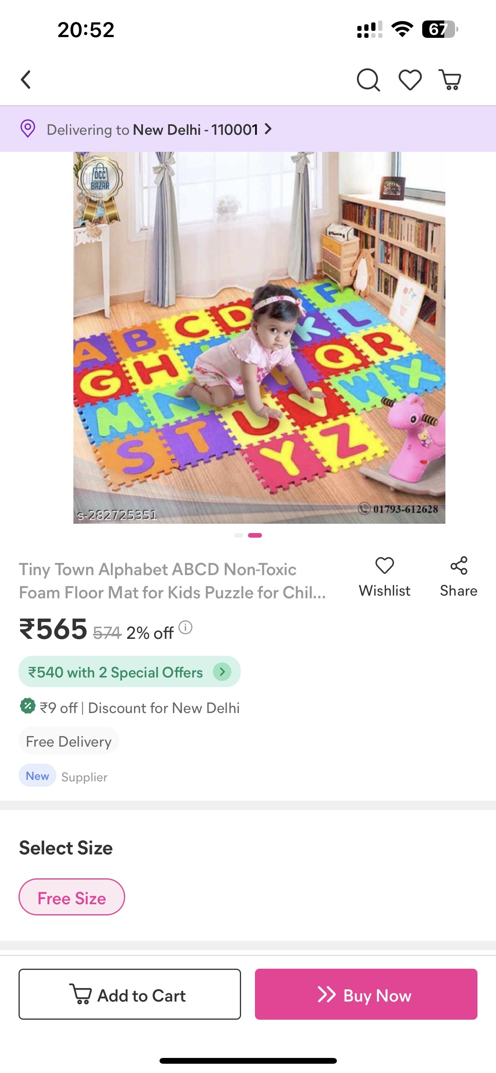Expand delivery address New Delhi chevron

click(268, 129)
